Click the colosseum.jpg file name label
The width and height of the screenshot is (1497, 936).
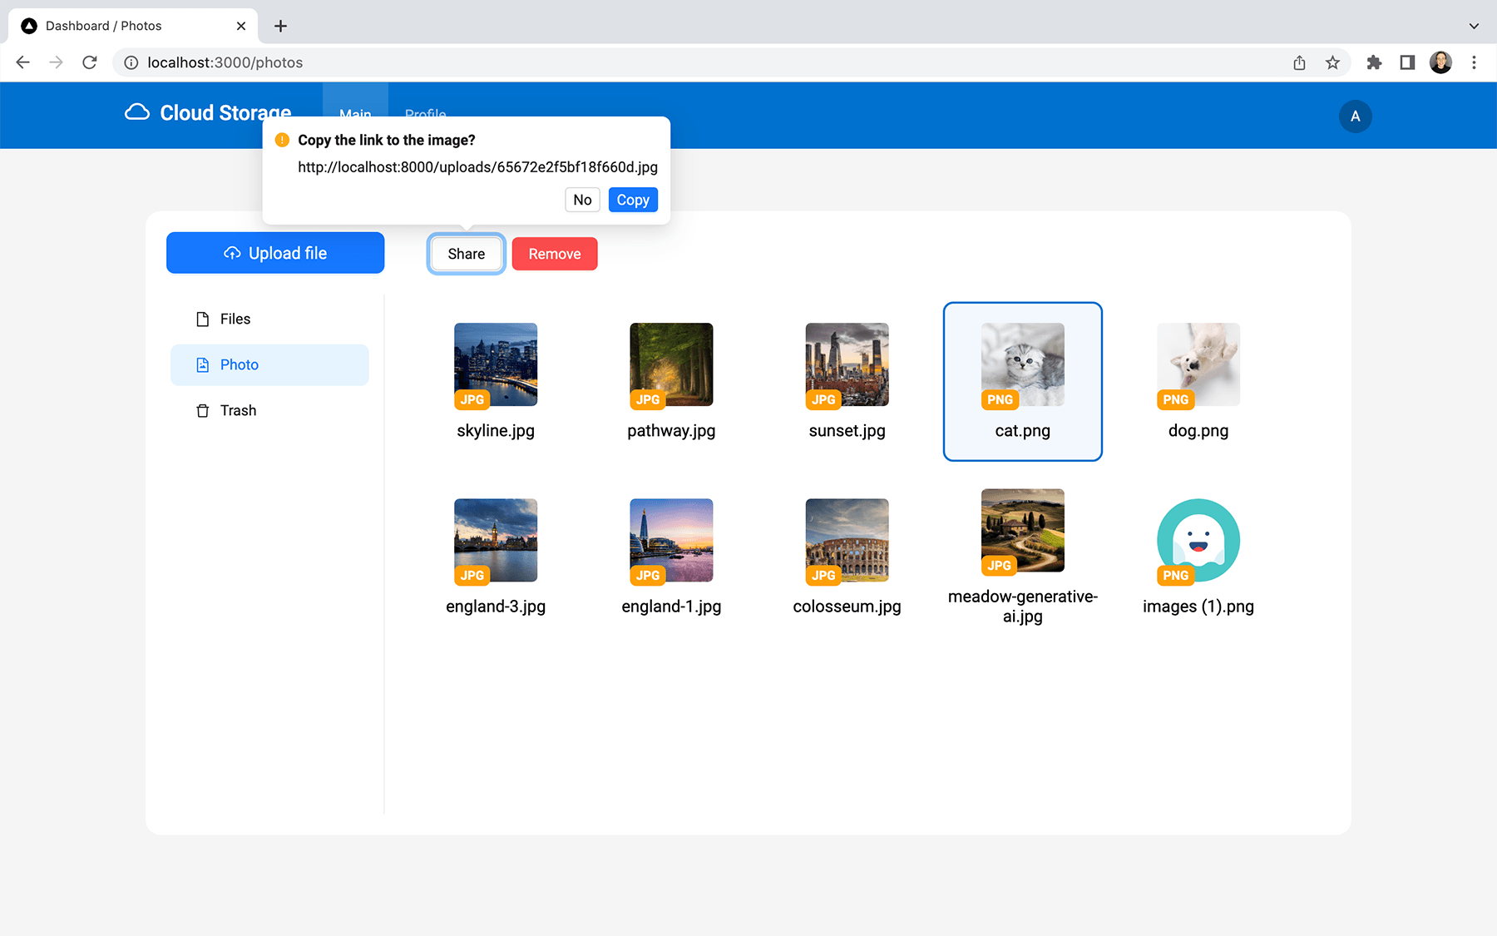(x=847, y=607)
